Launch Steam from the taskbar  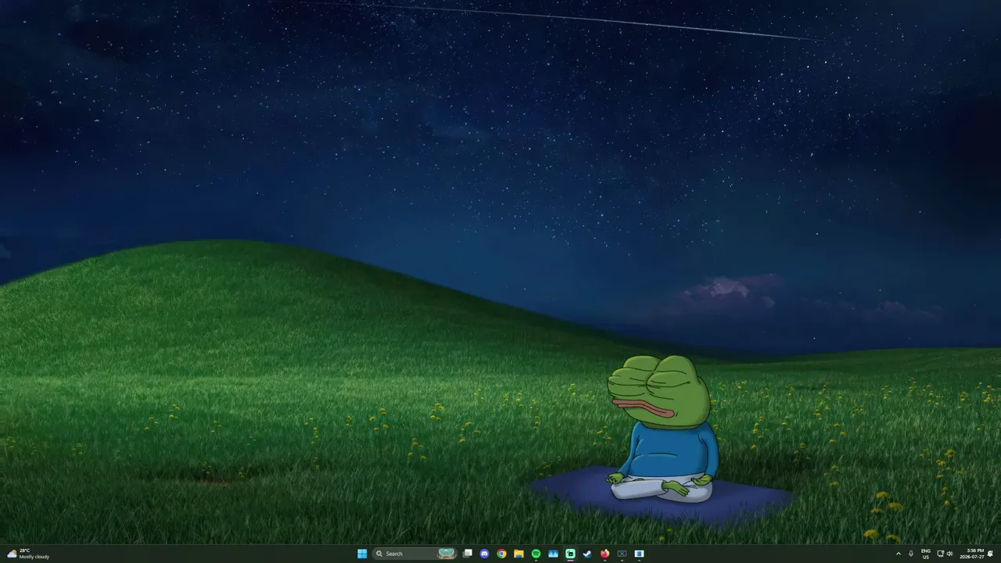click(x=587, y=554)
